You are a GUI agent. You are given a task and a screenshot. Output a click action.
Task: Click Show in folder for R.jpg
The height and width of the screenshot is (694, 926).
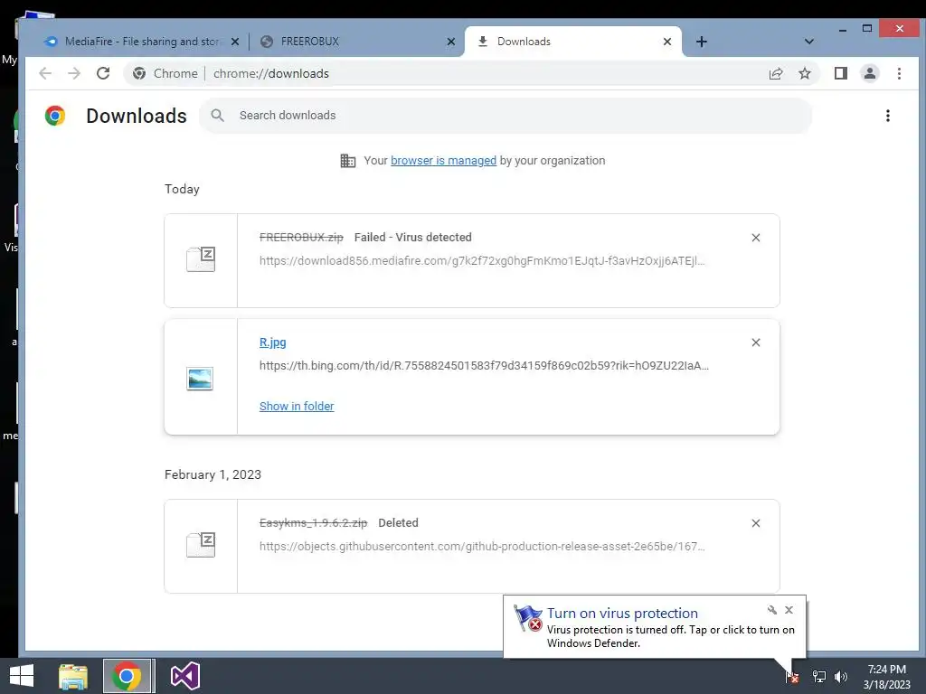tap(297, 406)
